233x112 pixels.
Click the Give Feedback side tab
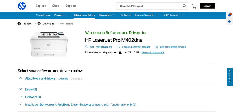(x=230, y=77)
